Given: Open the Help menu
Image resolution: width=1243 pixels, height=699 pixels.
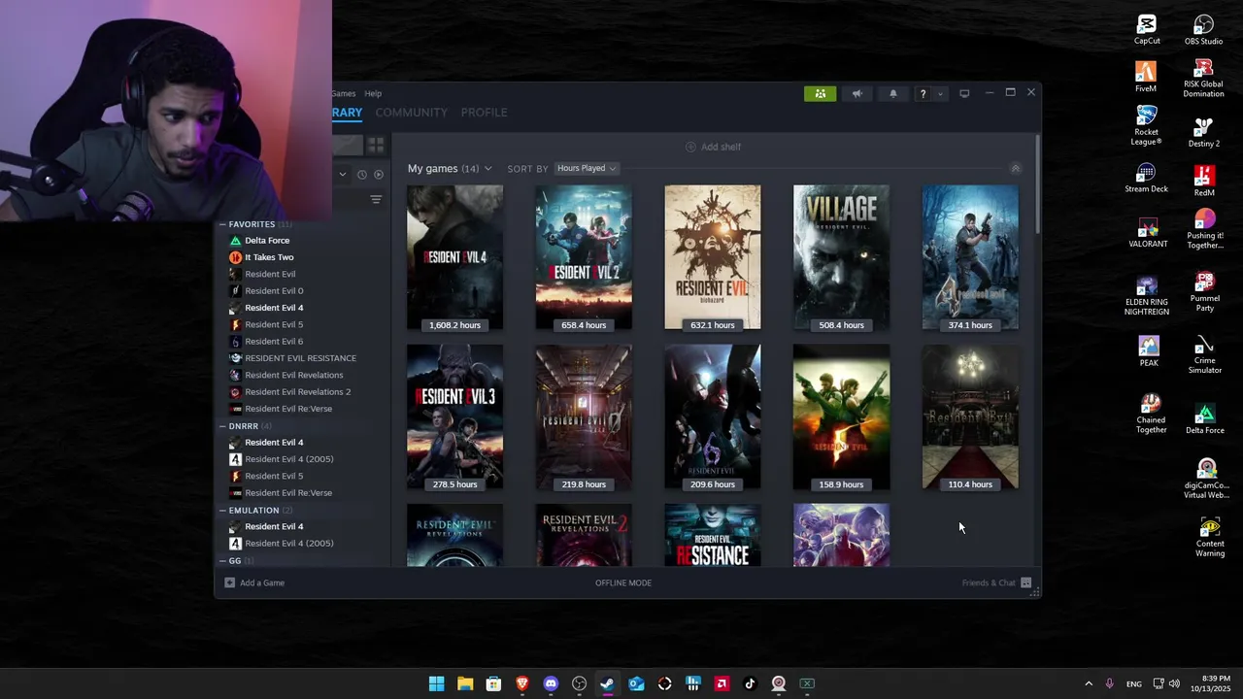Looking at the screenshot, I should (x=373, y=93).
